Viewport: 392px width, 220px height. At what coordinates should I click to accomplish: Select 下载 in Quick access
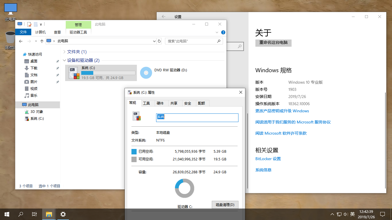34,68
